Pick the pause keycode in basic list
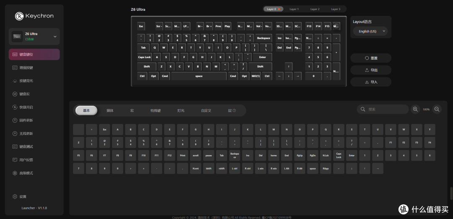The width and height of the screenshot is (453, 219). click(x=208, y=155)
